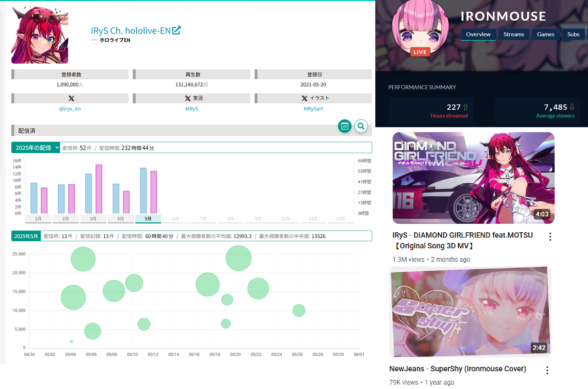Switch to Ironmouse Subs tab

coord(573,34)
